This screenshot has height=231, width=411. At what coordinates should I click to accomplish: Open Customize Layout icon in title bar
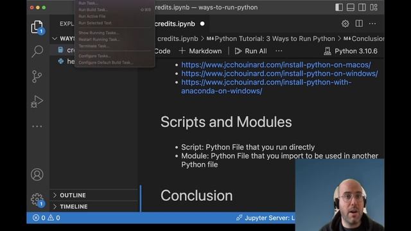coord(374,7)
